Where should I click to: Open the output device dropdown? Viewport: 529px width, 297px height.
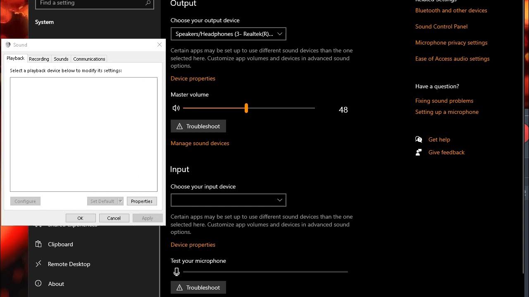(x=228, y=34)
